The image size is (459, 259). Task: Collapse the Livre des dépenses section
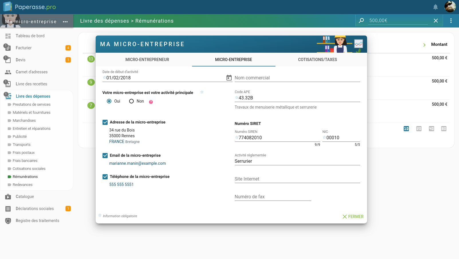click(x=33, y=96)
